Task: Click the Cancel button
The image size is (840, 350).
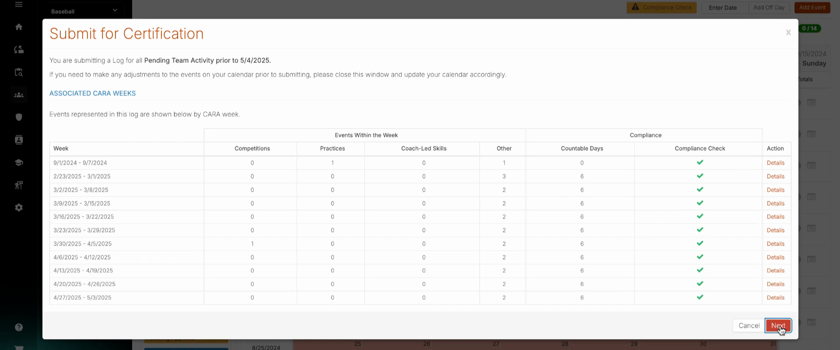Action: coord(749,326)
